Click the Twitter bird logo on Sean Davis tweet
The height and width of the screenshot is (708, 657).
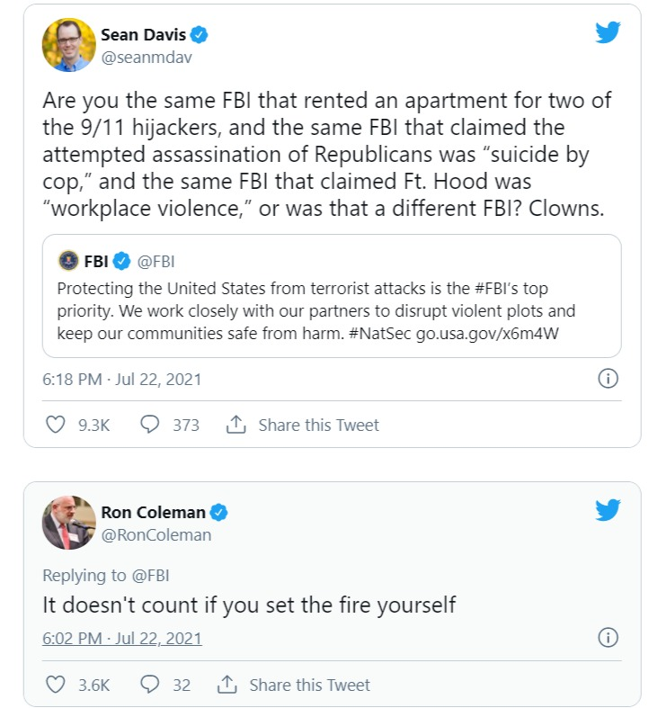(x=608, y=33)
